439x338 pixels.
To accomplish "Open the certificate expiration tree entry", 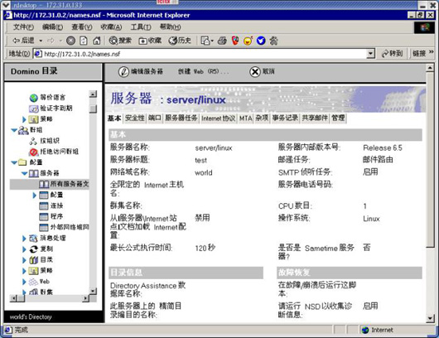I will tap(51, 109).
